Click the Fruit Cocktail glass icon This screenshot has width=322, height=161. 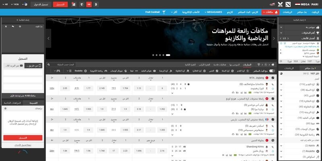coord(164,12)
